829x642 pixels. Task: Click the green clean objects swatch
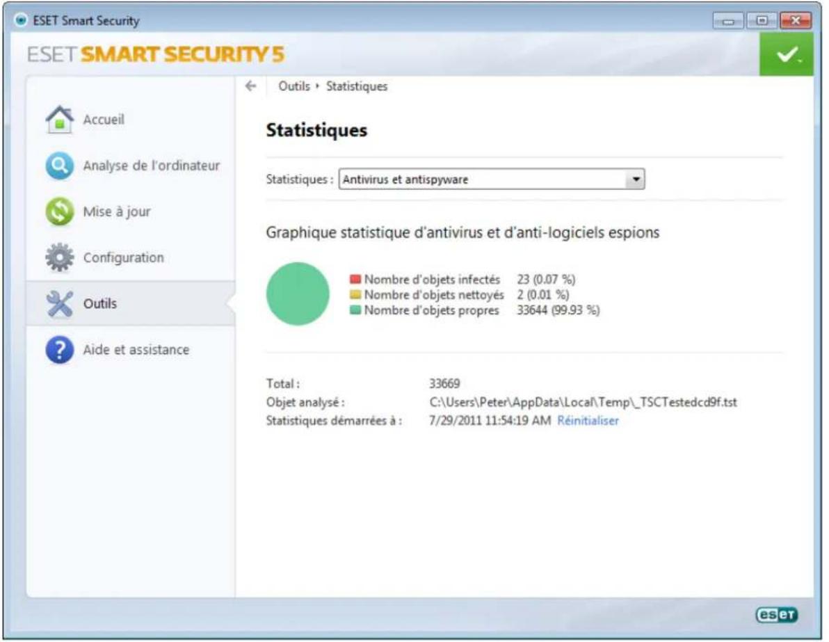click(x=355, y=310)
